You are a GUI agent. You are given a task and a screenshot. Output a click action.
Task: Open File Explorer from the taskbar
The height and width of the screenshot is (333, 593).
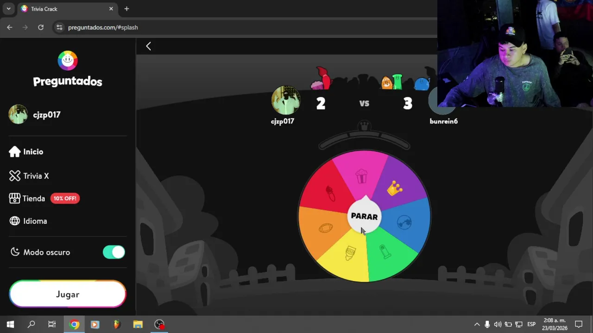pyautogui.click(x=138, y=324)
